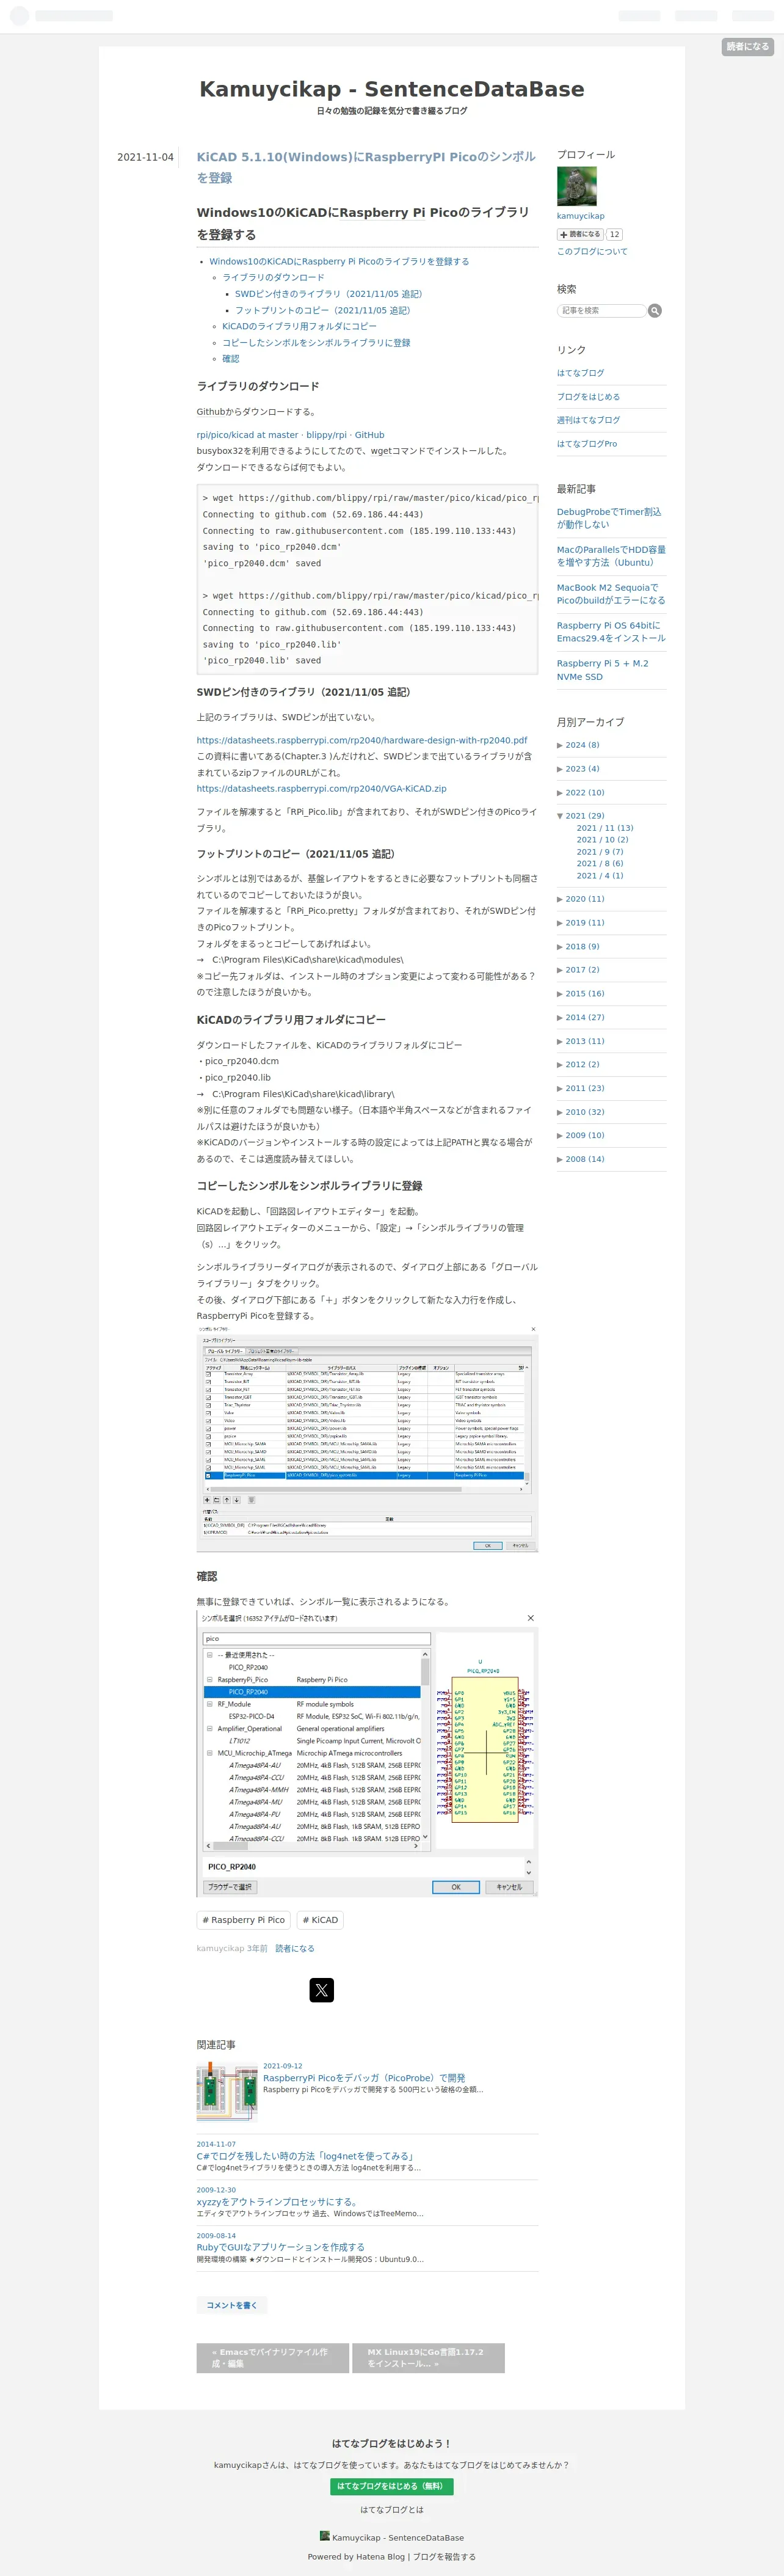Open the rpi/pico/kicad at master GitHub link
The image size is (784, 2576).
[290, 435]
